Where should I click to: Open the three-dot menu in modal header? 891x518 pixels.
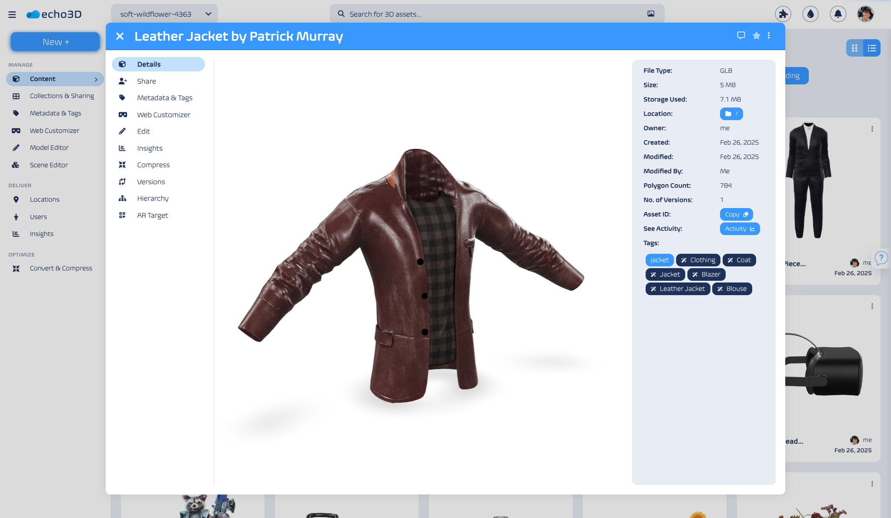pos(770,36)
